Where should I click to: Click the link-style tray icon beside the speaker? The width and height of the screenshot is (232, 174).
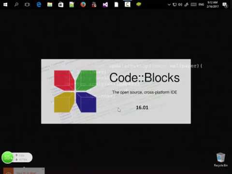point(187,4)
